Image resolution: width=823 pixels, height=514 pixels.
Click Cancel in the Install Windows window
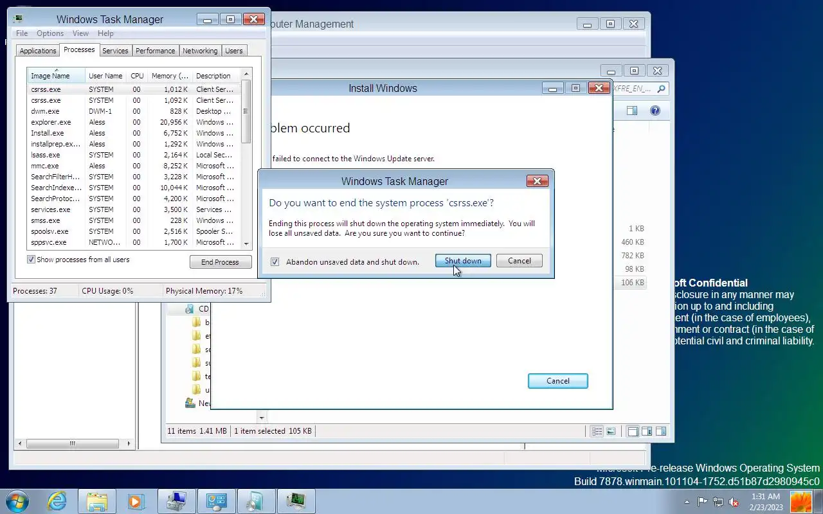pos(558,381)
